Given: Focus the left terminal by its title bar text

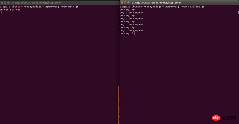Looking at the screenshot, I should click(36, 3).
